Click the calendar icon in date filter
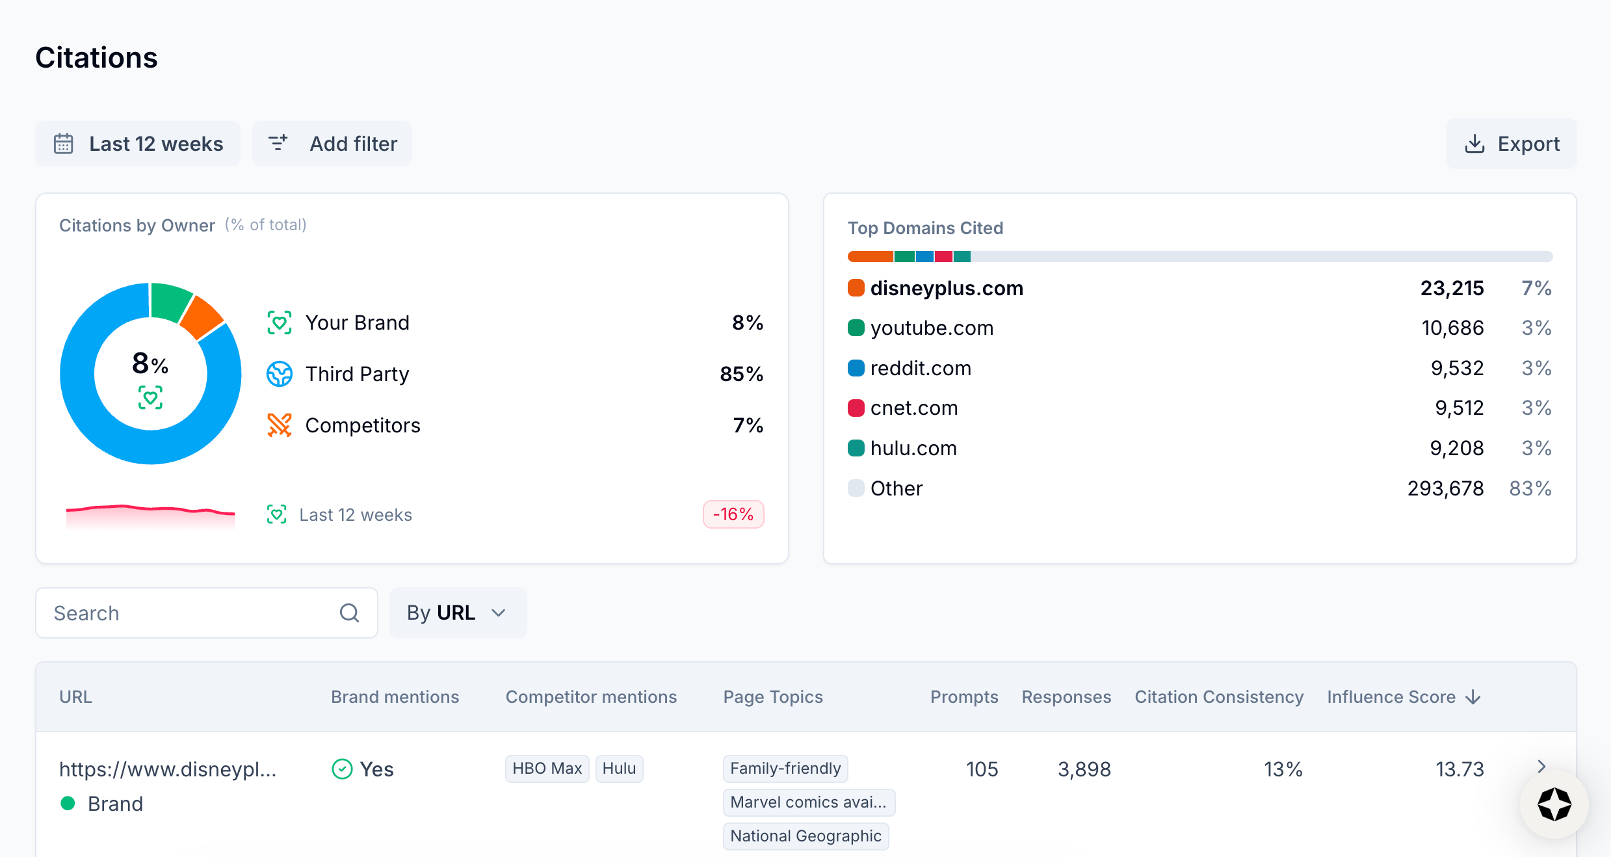The height and width of the screenshot is (857, 1611). tap(64, 144)
